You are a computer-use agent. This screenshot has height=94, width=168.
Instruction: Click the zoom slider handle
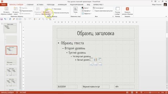[x=150, y=92]
